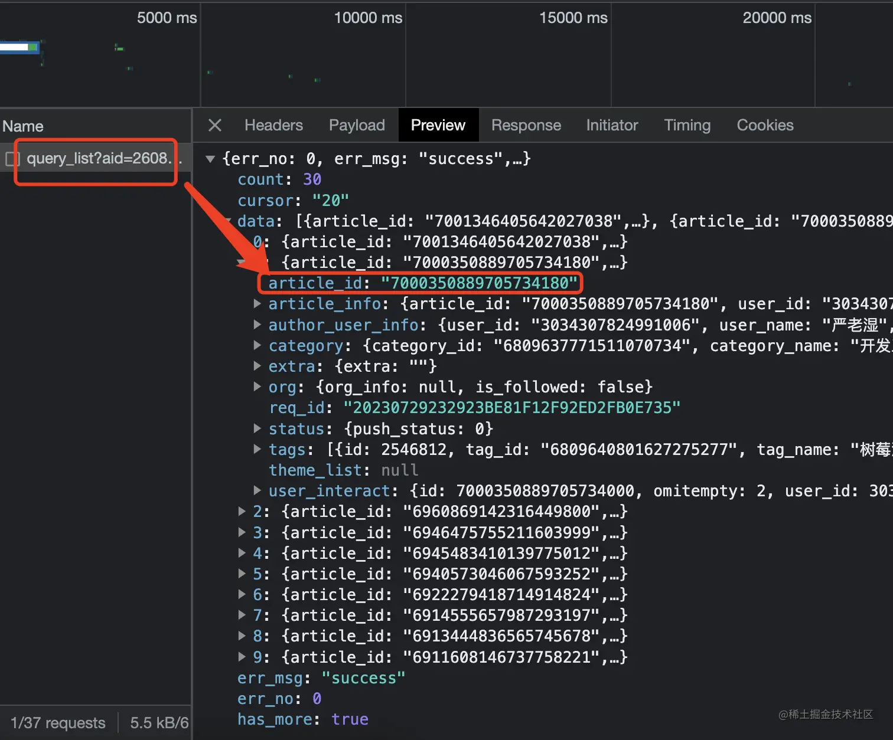893x740 pixels.
Task: Expand the user_interact object
Action: [258, 490]
